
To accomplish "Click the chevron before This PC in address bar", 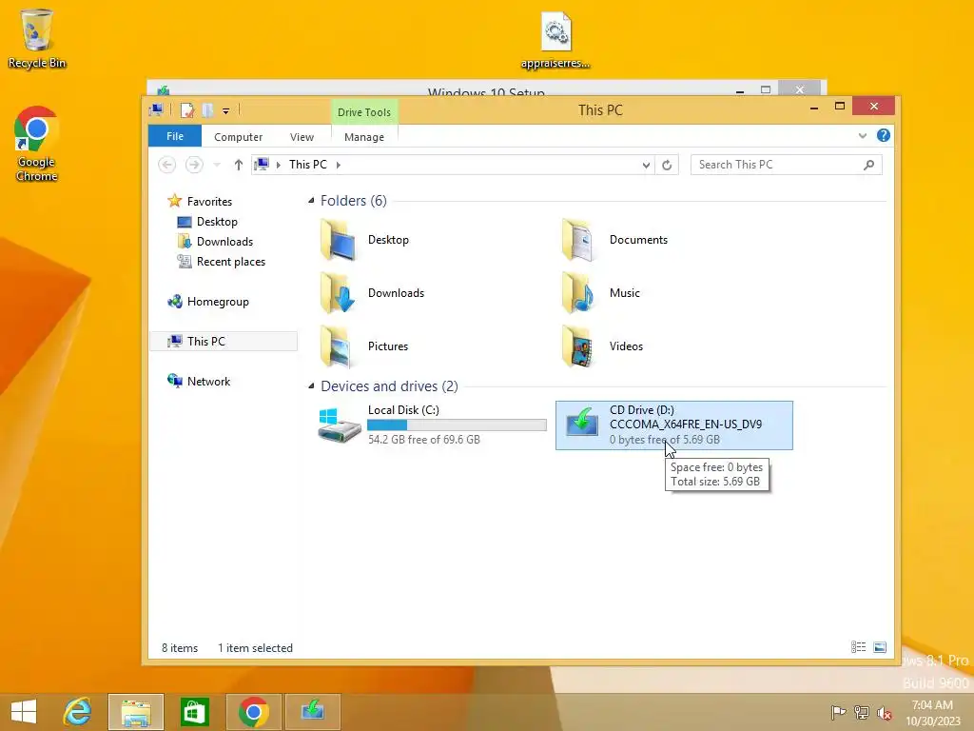I will [x=279, y=165].
